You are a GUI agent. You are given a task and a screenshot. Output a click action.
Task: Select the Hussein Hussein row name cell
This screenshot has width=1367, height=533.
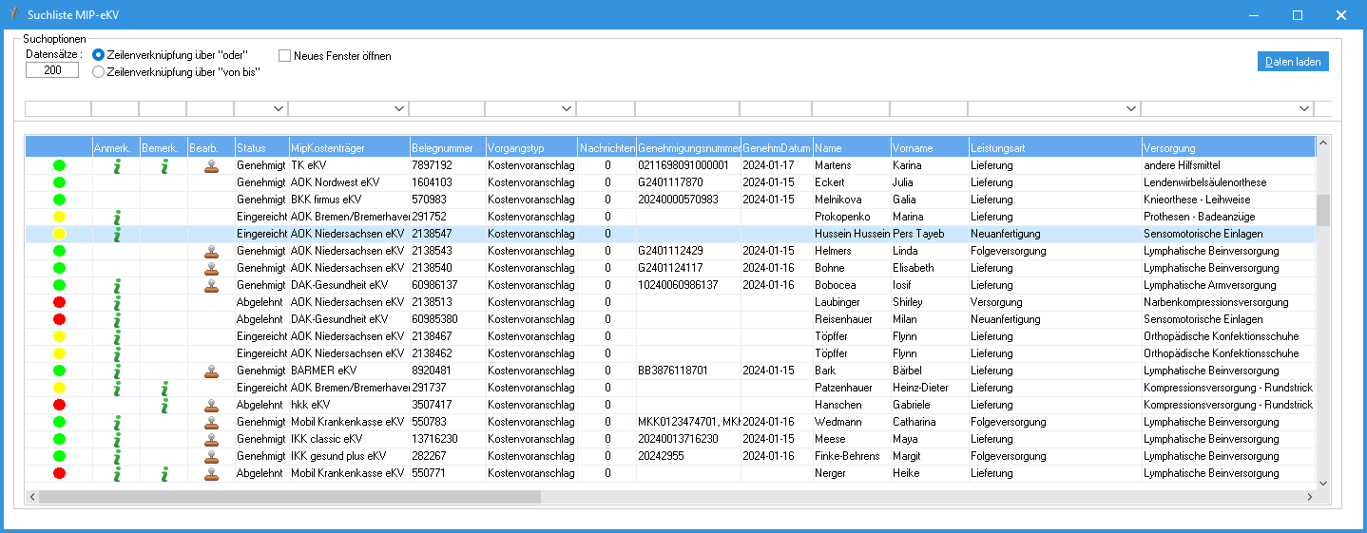point(851,234)
